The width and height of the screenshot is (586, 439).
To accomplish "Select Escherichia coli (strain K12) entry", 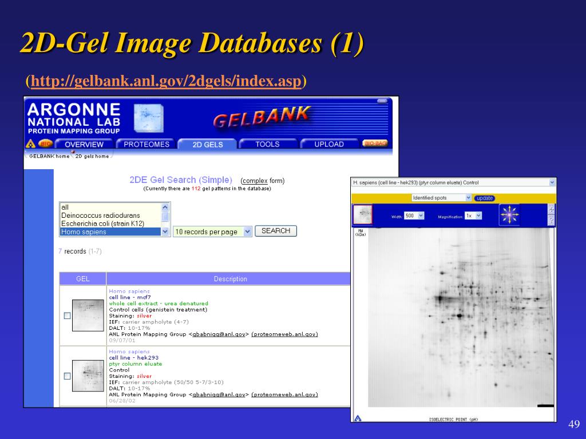I will click(110, 224).
